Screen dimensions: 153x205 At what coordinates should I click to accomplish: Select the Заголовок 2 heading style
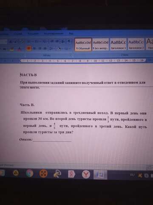[x=136, y=44]
